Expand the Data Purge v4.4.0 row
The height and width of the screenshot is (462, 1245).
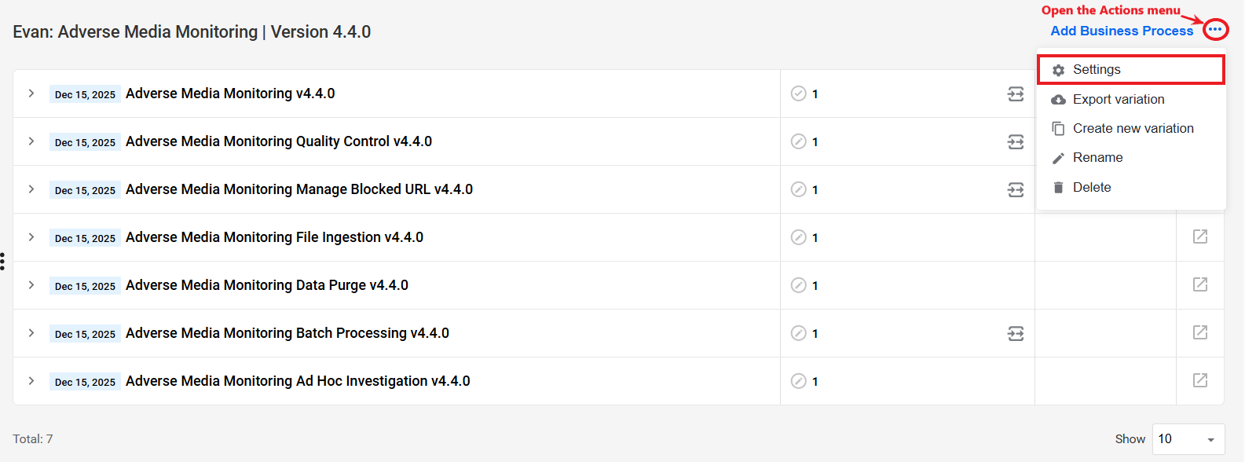(x=31, y=285)
